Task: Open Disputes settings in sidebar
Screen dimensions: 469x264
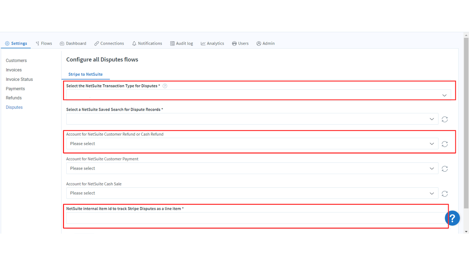Action: pos(14,107)
